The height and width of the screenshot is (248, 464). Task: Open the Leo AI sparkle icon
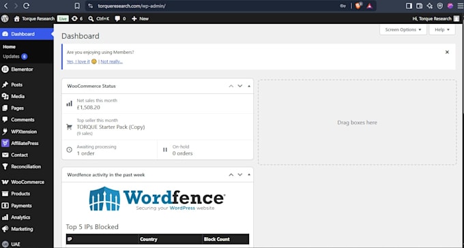pos(429,5)
